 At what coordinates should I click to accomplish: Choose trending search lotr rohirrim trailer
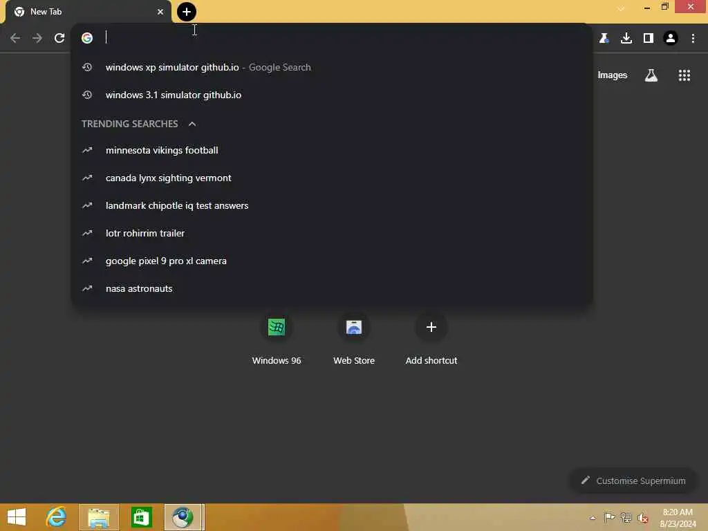coord(332,233)
